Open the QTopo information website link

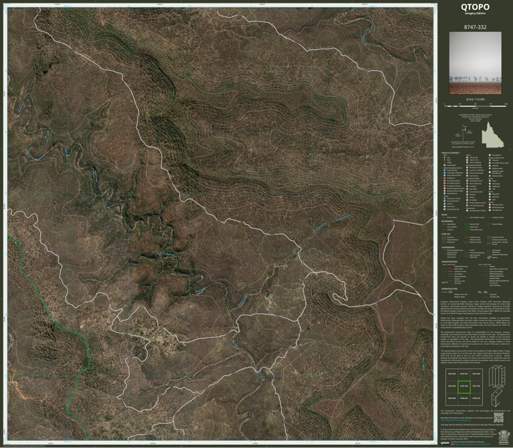coord(456,420)
